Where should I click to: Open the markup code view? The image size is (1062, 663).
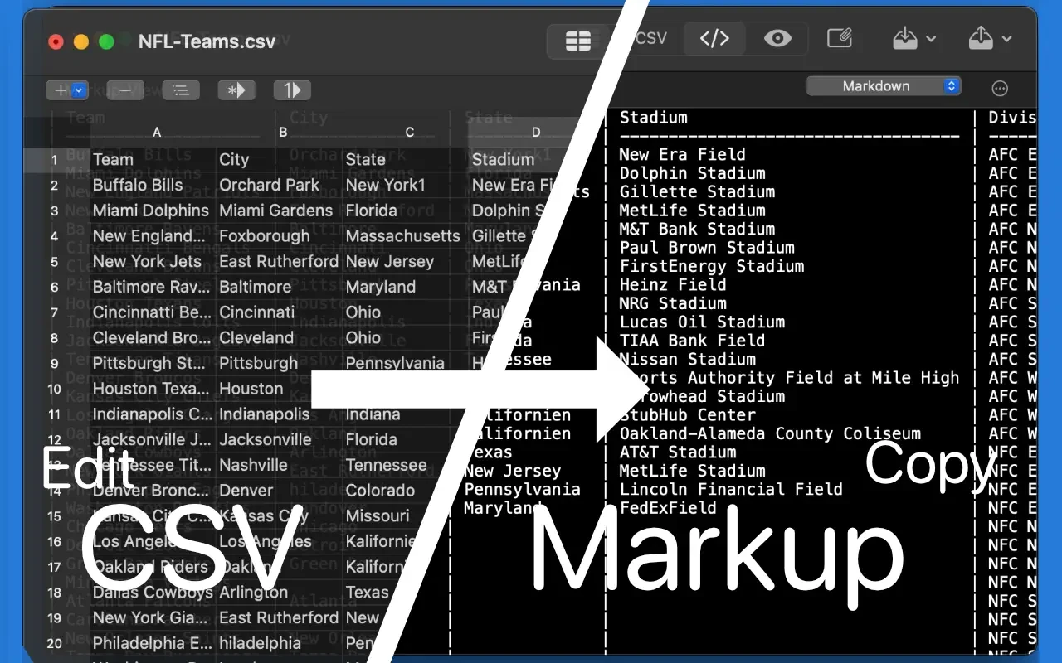pyautogui.click(x=714, y=39)
